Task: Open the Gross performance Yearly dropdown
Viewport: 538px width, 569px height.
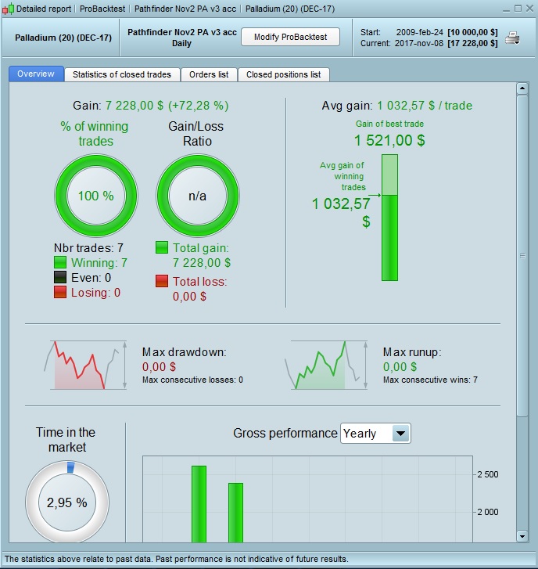Action: pyautogui.click(x=375, y=434)
